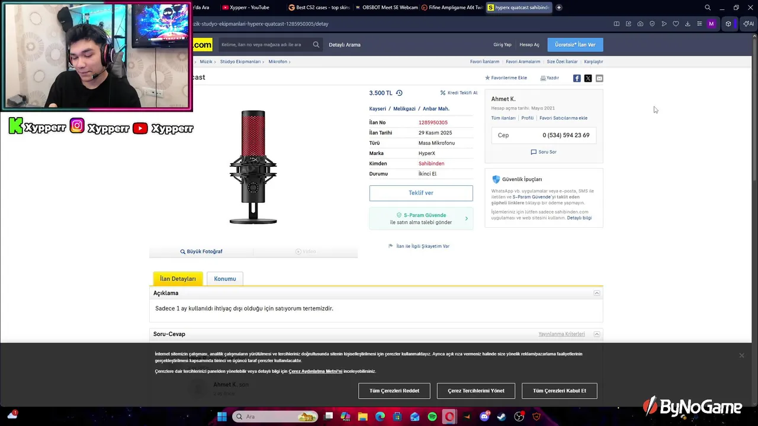758x426 pixels.
Task: Accept cookies with Tüm Çerezleri Kabul Et
Action: click(x=560, y=390)
